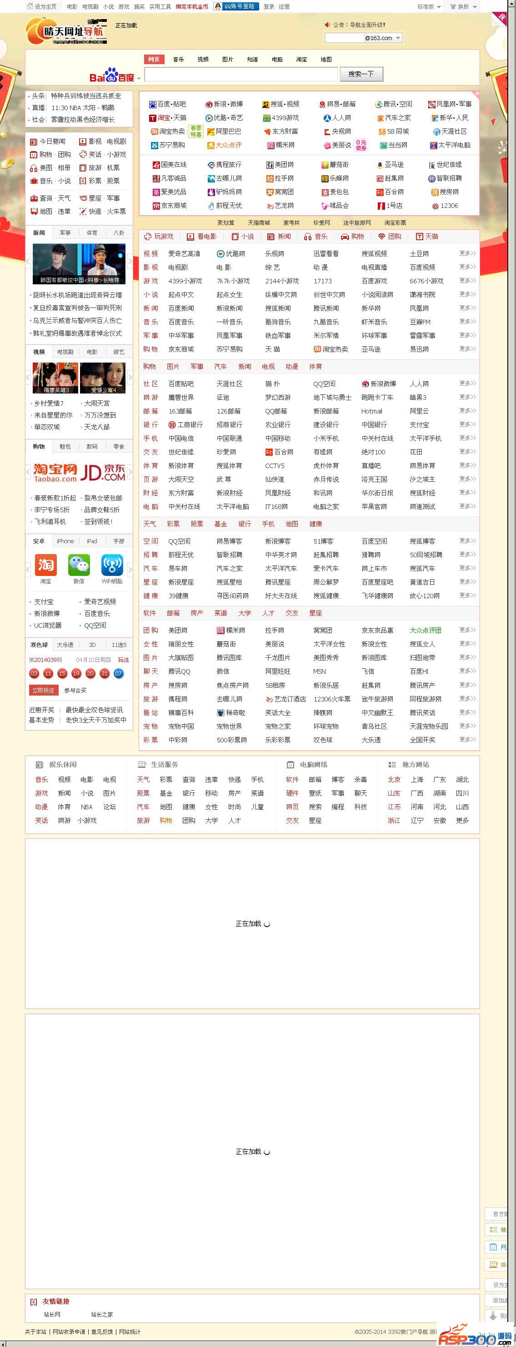Select the 数码 tab in the shopping panel
Screen dimensions: 516x1347
[92, 447]
